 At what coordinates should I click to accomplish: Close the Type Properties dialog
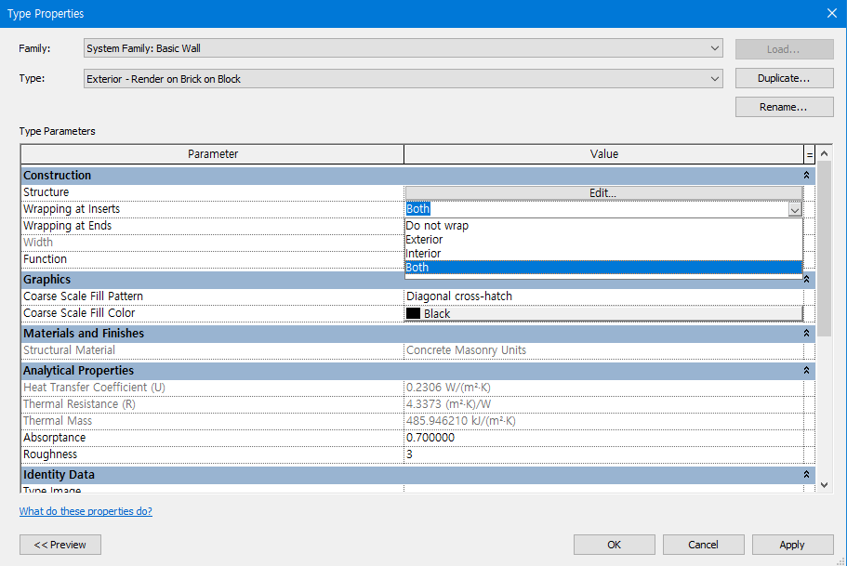click(x=832, y=13)
